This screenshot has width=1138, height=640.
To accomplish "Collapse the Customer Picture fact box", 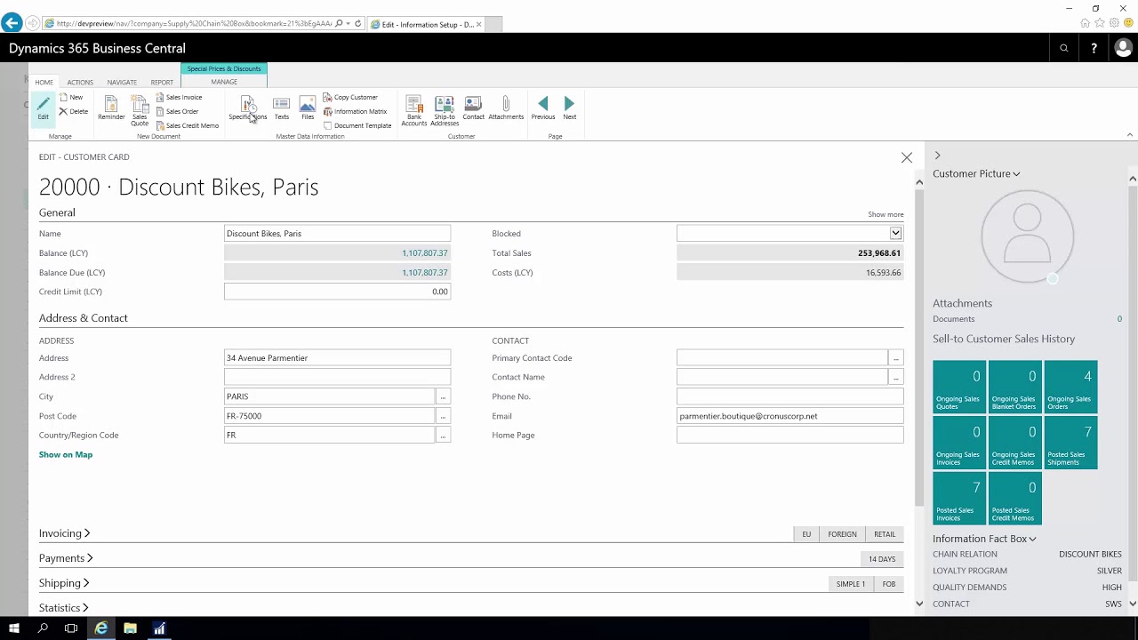I will tap(976, 173).
